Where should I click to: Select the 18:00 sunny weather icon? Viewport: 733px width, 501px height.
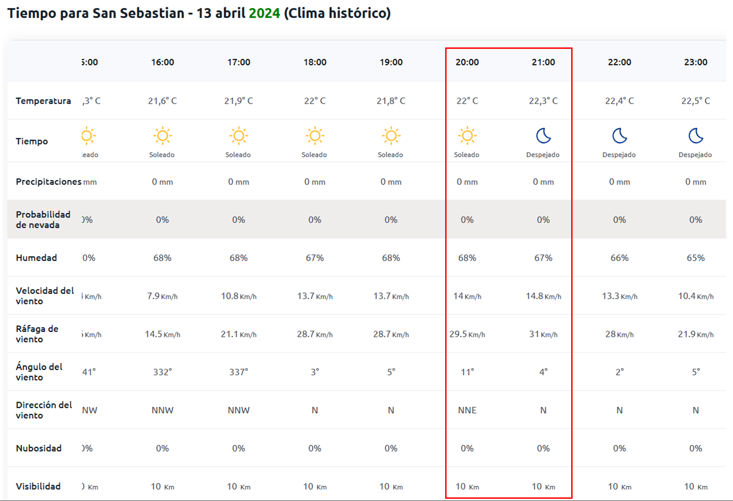point(315,136)
